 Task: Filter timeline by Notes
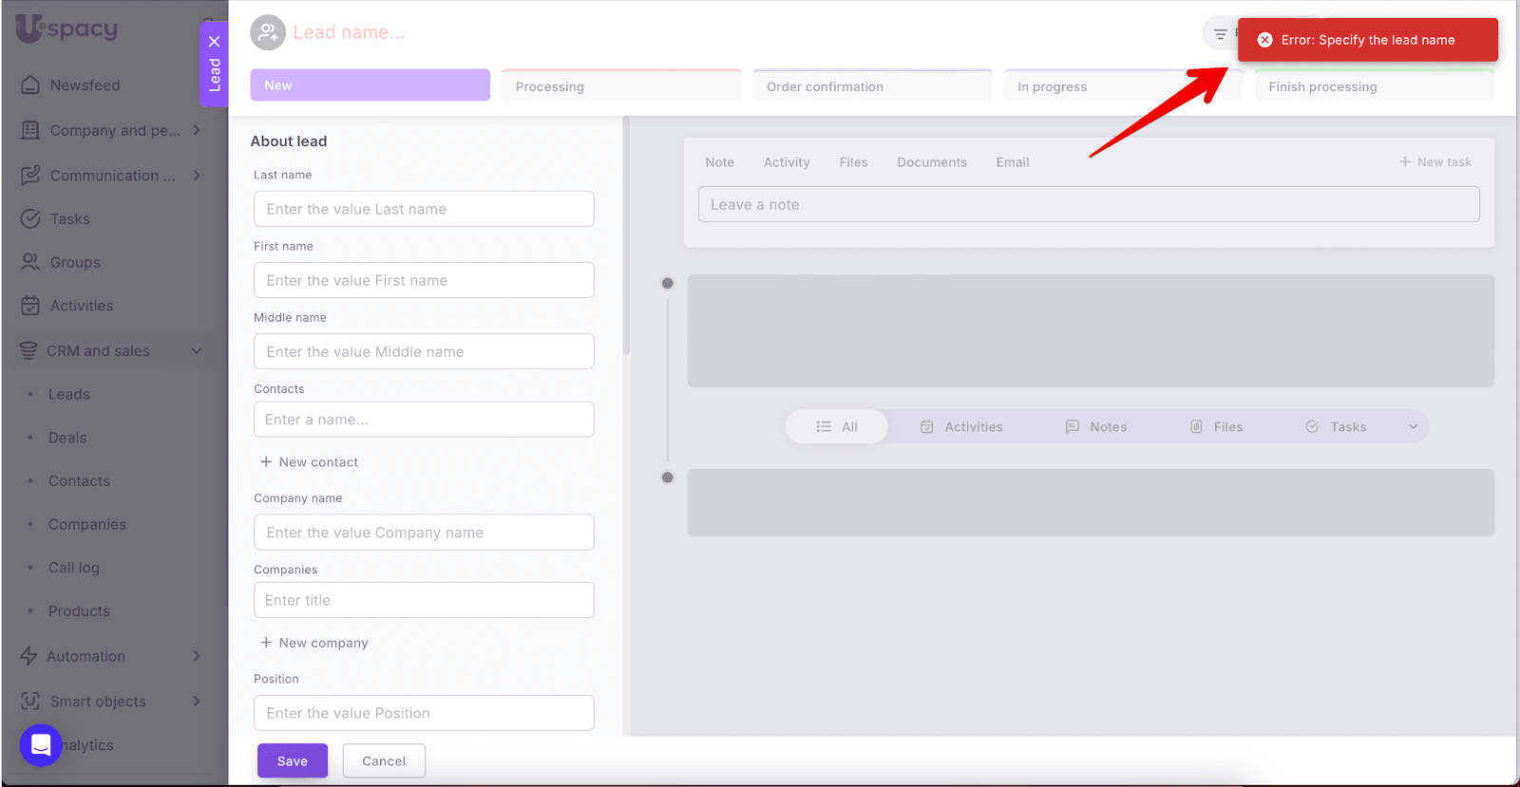click(x=1095, y=427)
